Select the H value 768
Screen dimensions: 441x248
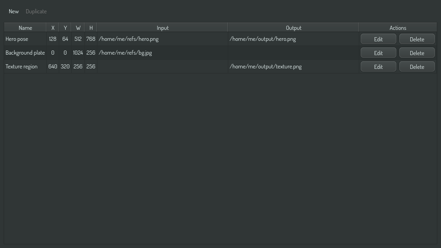(x=91, y=39)
